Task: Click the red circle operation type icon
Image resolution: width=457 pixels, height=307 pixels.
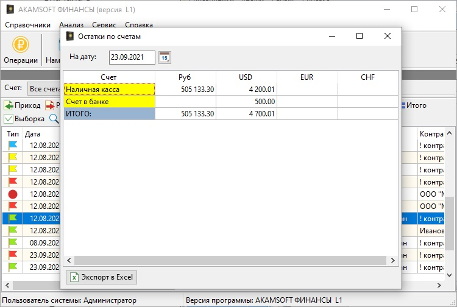Action: (x=13, y=194)
